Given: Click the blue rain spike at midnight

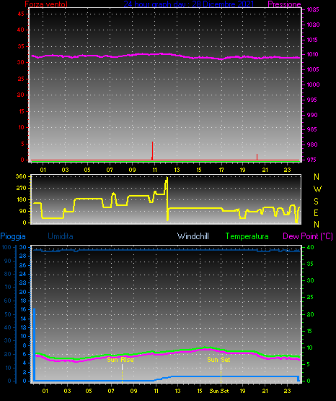Looking at the screenshot, I should click(x=34, y=345).
